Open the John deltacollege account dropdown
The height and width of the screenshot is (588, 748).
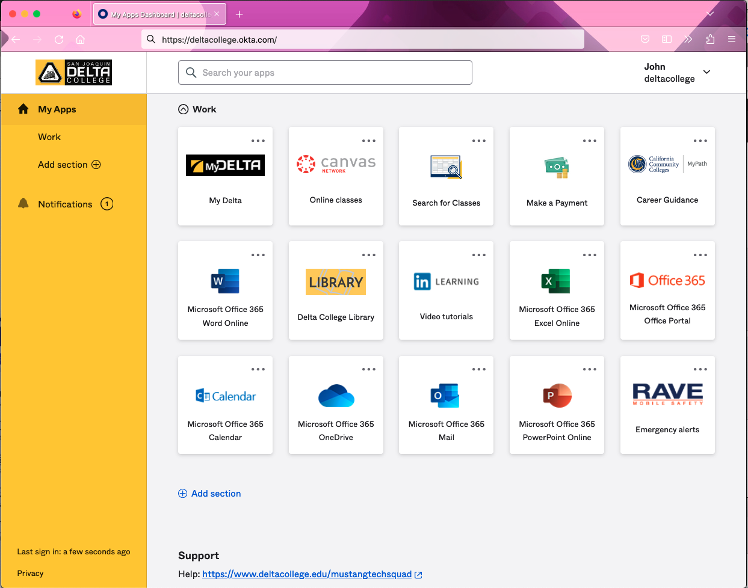coord(678,72)
